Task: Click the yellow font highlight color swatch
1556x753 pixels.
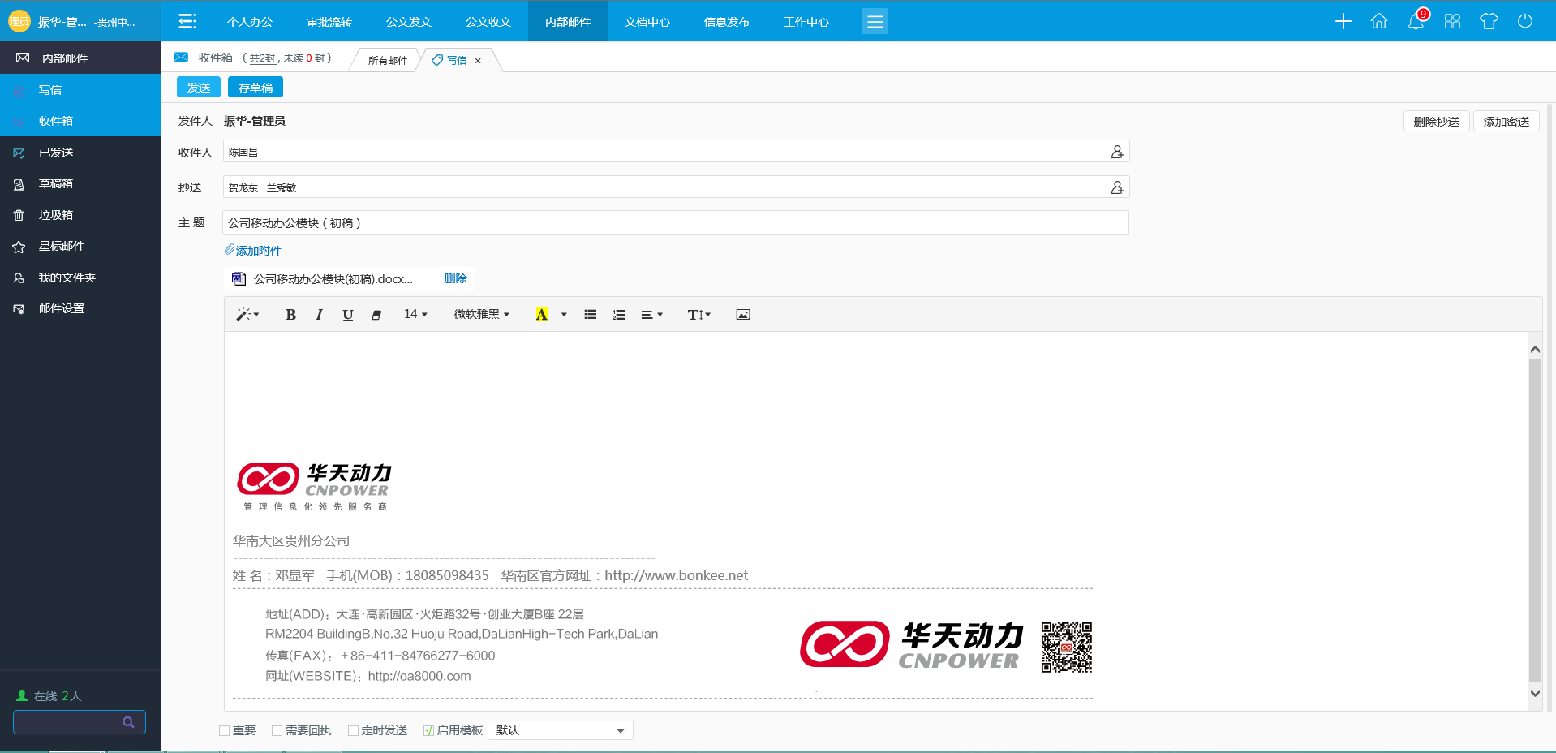Action: (x=542, y=315)
